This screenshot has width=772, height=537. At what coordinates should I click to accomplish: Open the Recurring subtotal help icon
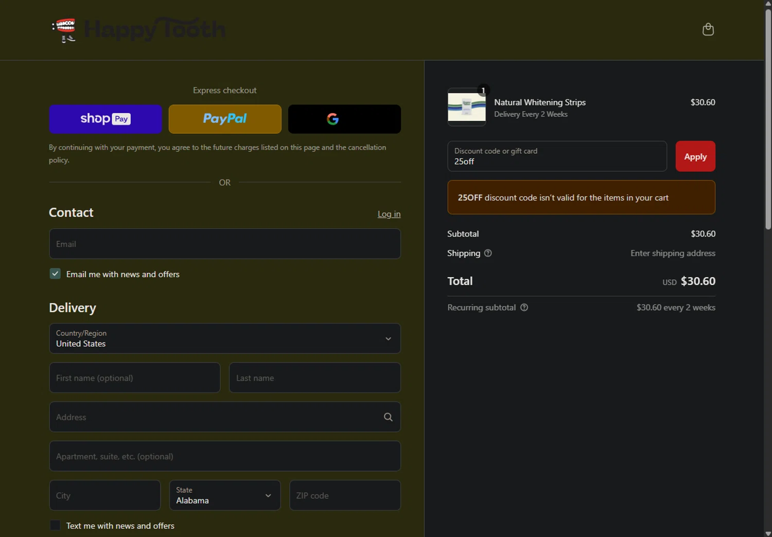tap(524, 308)
